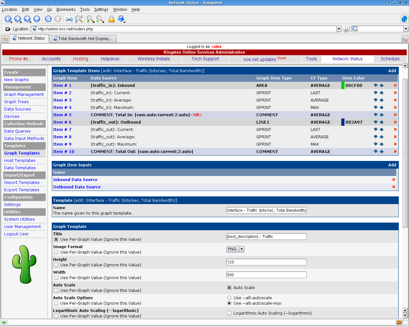Open a new tab with the tab bar icon
Image resolution: width=409 pixels, height=327 pixels.
click(x=4, y=39)
